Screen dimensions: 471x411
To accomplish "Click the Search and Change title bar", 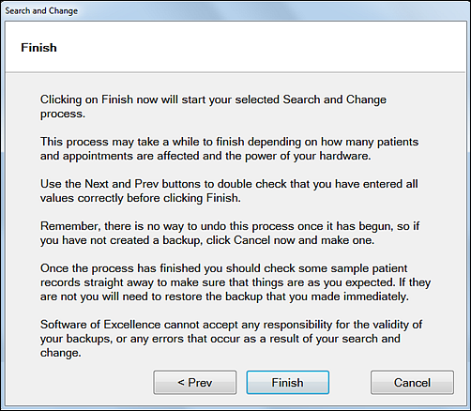I will point(235,10).
